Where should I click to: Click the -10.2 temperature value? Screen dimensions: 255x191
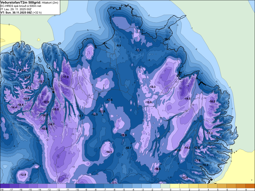(x=205, y=165)
